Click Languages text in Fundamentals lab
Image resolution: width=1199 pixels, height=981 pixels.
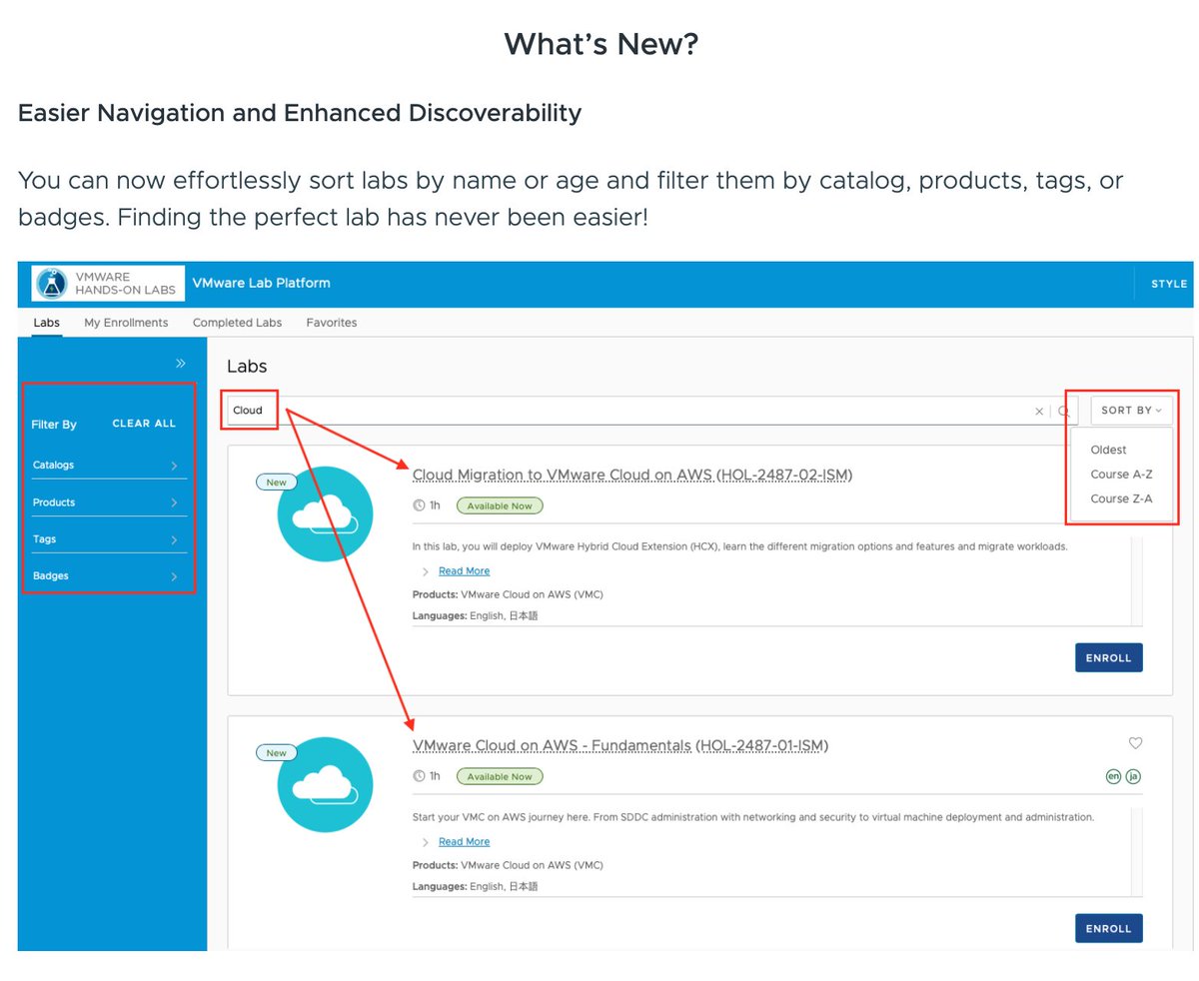coord(476,886)
